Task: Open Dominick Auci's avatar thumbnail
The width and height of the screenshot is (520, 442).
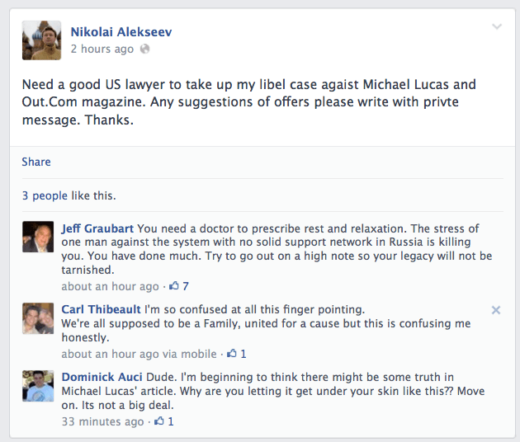Action: coord(38,386)
